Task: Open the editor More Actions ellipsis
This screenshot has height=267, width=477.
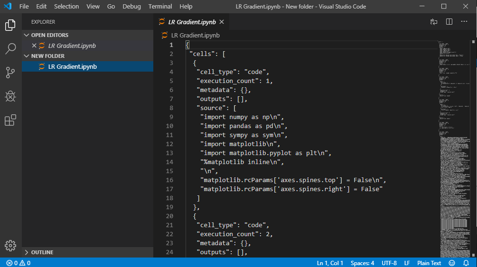Action: (464, 22)
